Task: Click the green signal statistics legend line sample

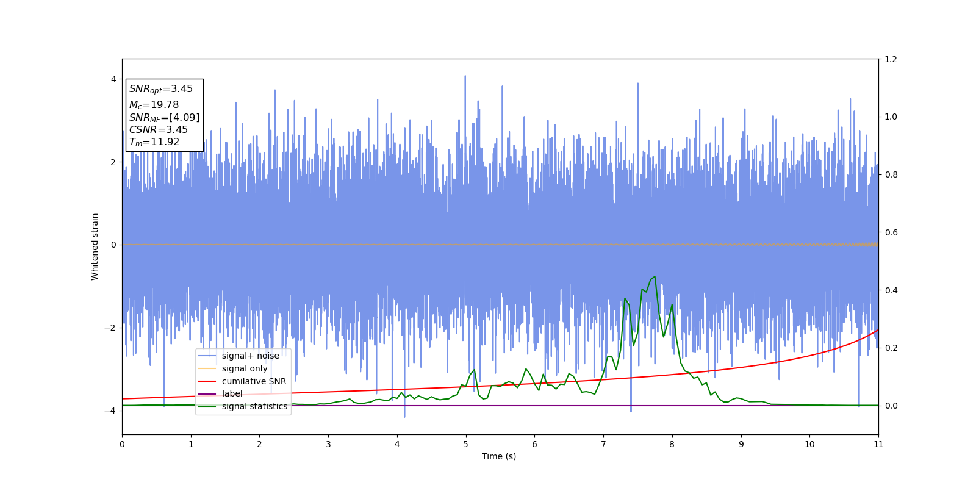Action: pyautogui.click(x=207, y=406)
